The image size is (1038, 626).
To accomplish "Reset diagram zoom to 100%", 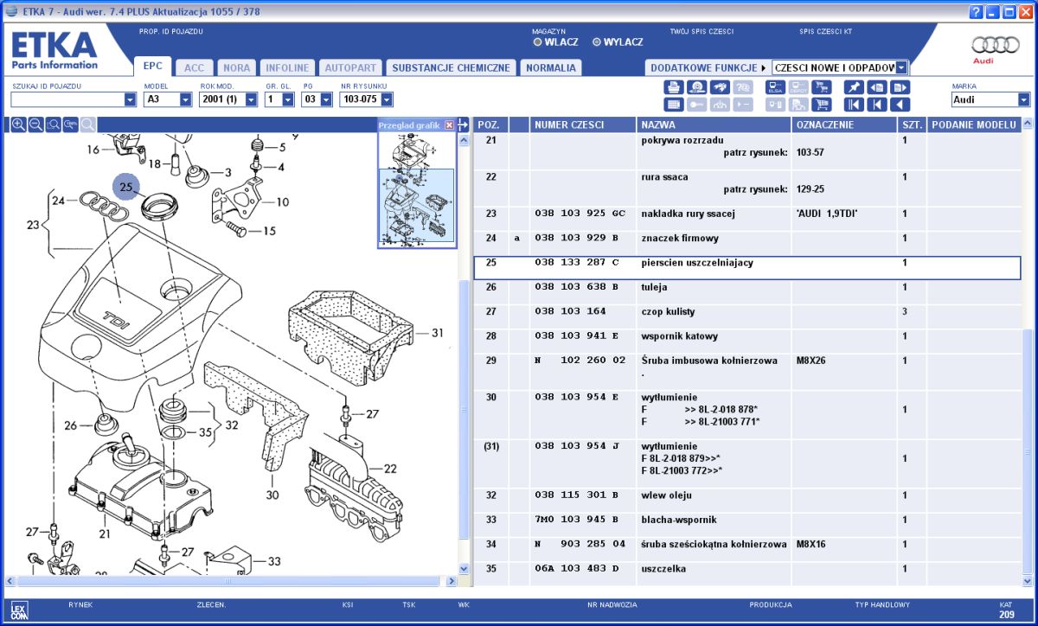I will coord(71,125).
